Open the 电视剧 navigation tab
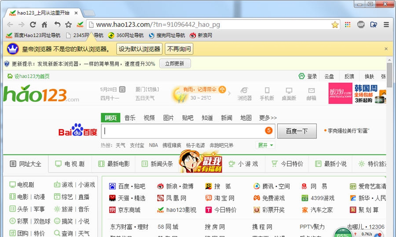The width and height of the screenshot is (396, 237). pos(70,164)
